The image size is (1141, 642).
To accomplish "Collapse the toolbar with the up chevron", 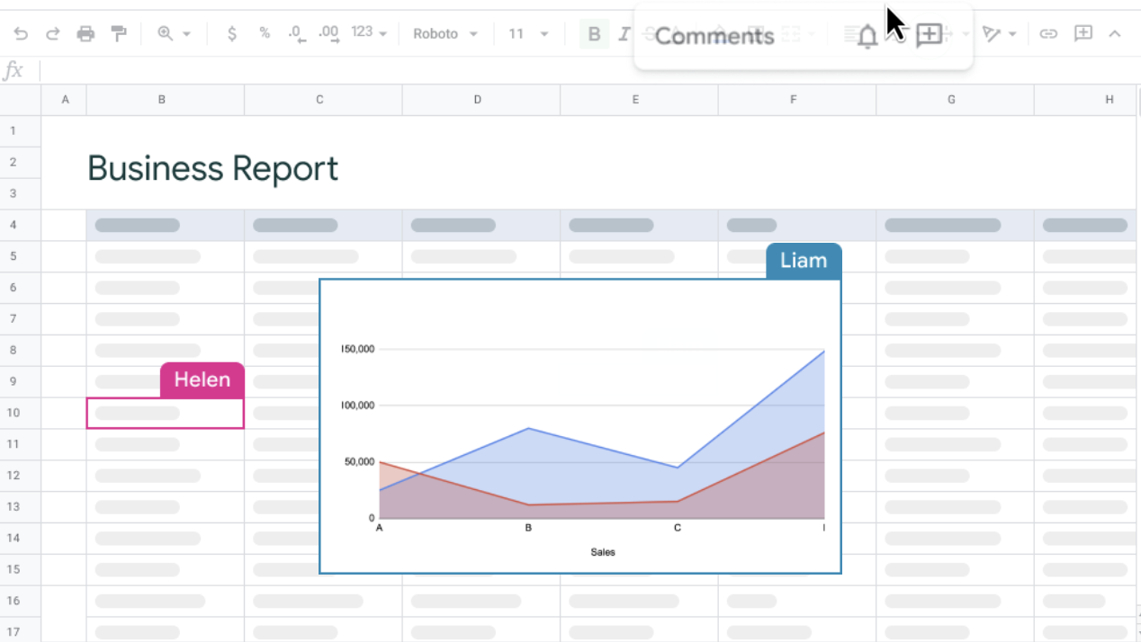I will 1115,34.
